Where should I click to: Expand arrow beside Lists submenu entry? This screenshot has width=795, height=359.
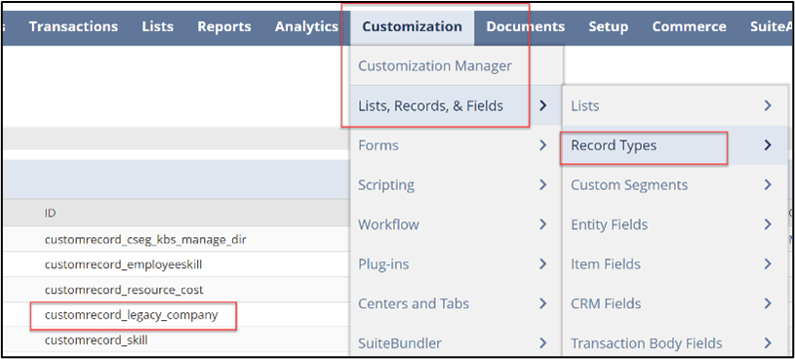point(768,105)
